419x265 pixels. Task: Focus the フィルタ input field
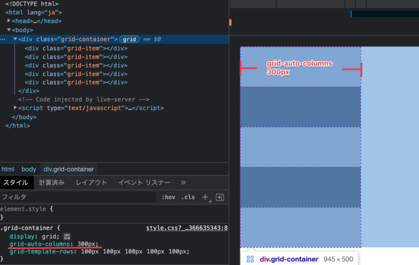click(x=77, y=197)
